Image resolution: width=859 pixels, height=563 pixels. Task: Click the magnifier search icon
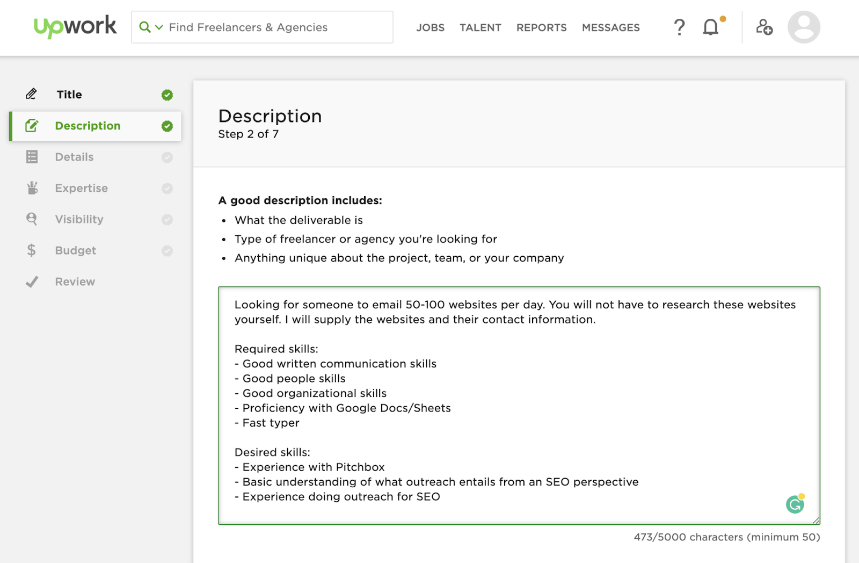[144, 27]
